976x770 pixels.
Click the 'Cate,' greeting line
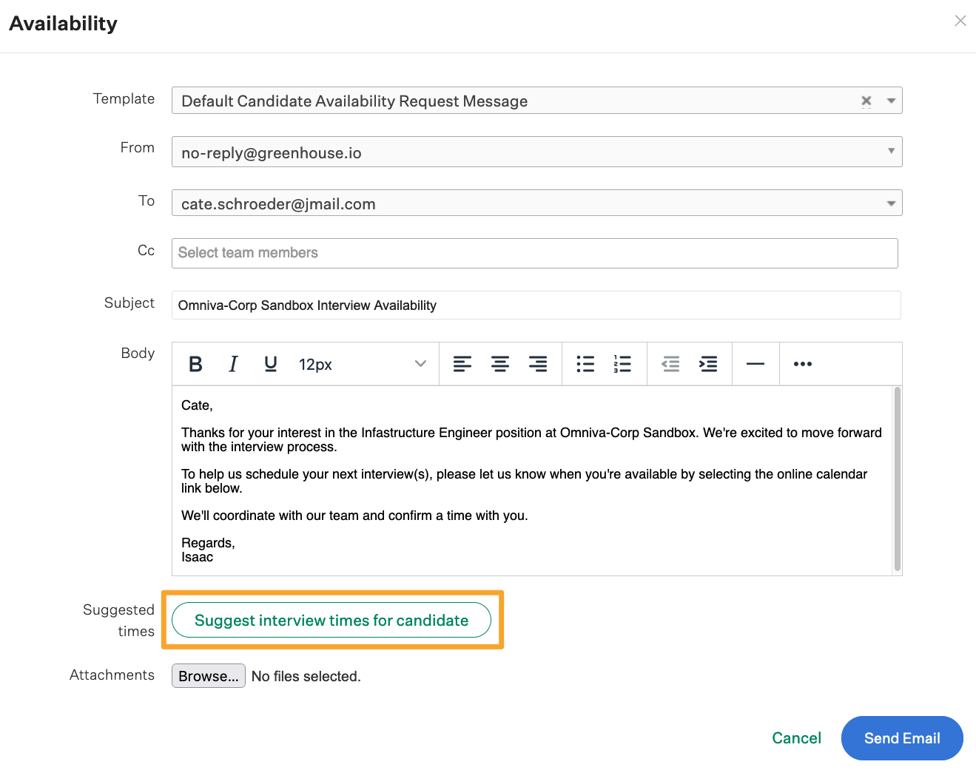click(x=197, y=405)
